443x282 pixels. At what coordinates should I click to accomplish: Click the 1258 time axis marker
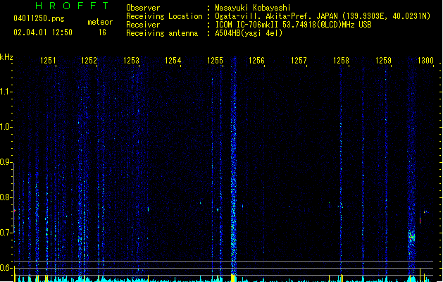341,61
